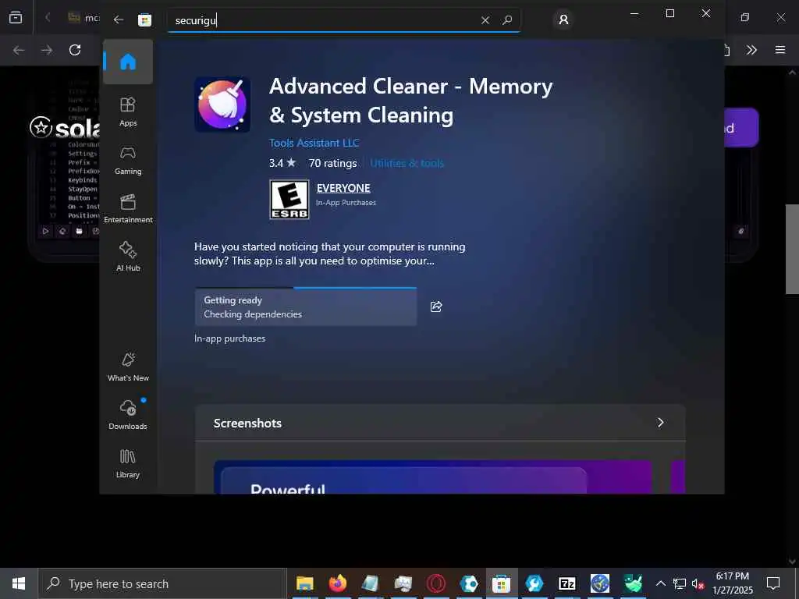The image size is (799, 599).
Task: Open the Downloads section in sidebar
Action: (x=128, y=415)
